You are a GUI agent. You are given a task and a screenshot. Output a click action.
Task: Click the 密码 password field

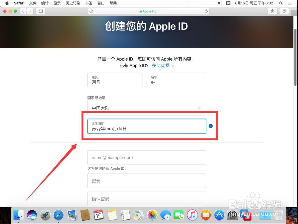(147, 181)
